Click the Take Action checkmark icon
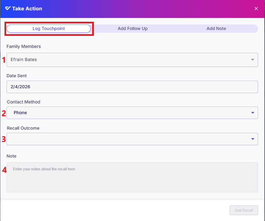 pos(8,8)
